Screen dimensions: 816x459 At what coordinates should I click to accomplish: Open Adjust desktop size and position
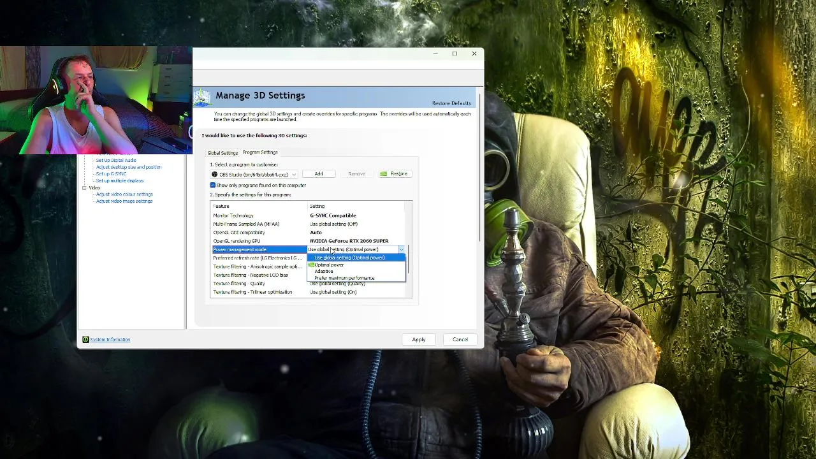(129, 167)
